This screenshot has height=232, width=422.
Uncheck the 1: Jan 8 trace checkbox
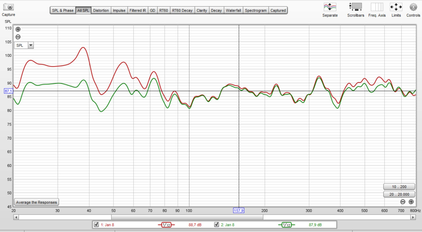pos(96,225)
